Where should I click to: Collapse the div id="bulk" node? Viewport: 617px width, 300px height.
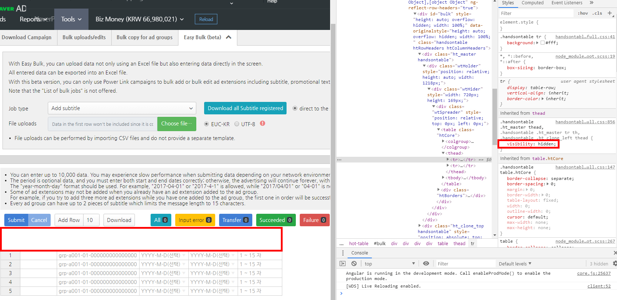coord(415,14)
